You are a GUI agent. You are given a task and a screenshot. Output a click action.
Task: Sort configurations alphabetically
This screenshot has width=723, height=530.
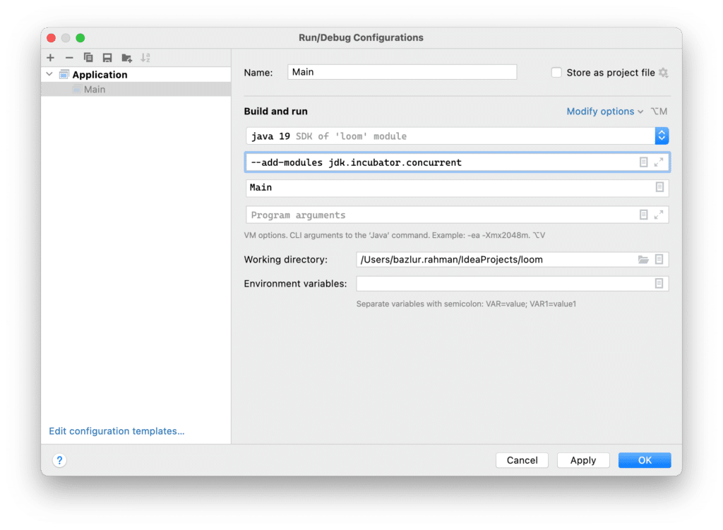coord(145,58)
